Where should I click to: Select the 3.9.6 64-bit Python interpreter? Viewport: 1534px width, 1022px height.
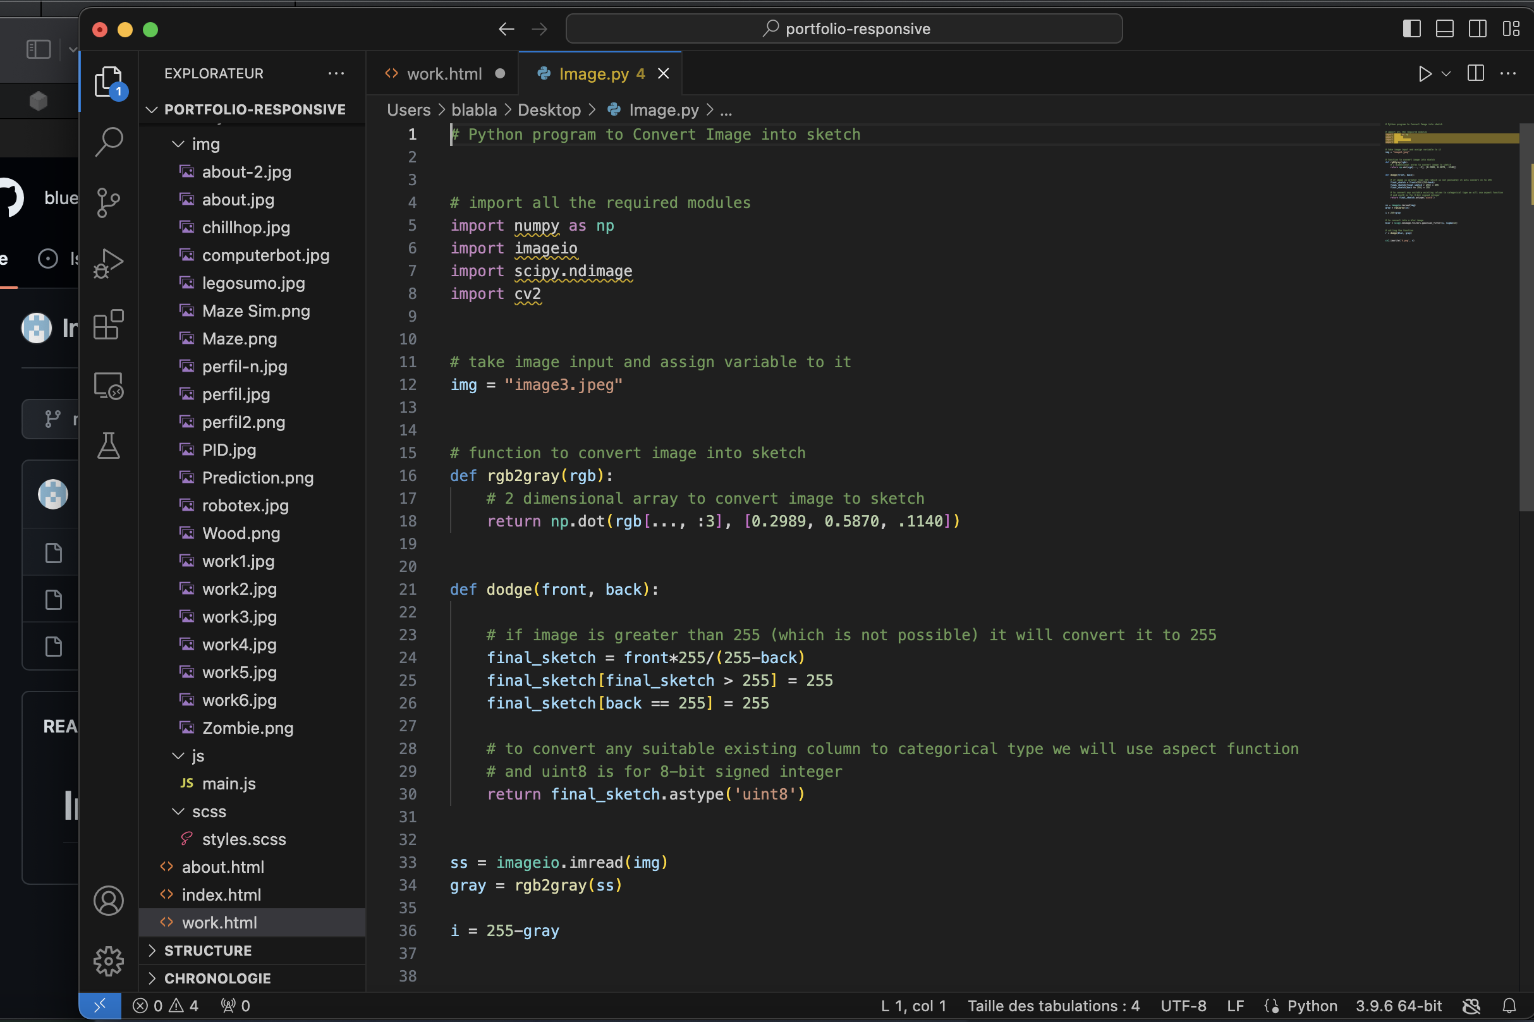click(x=1399, y=1006)
